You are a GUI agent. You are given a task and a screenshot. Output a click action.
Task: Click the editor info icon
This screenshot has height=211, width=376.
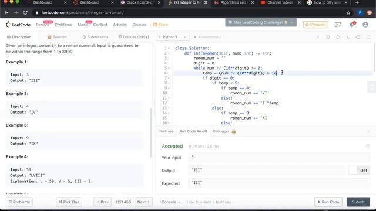click(x=318, y=37)
